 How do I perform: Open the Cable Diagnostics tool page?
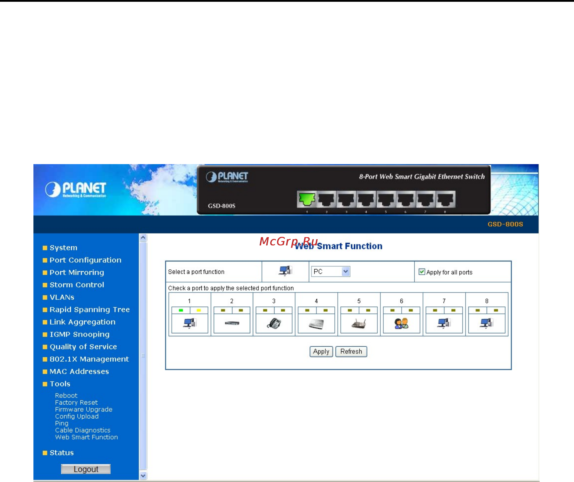[83, 430]
